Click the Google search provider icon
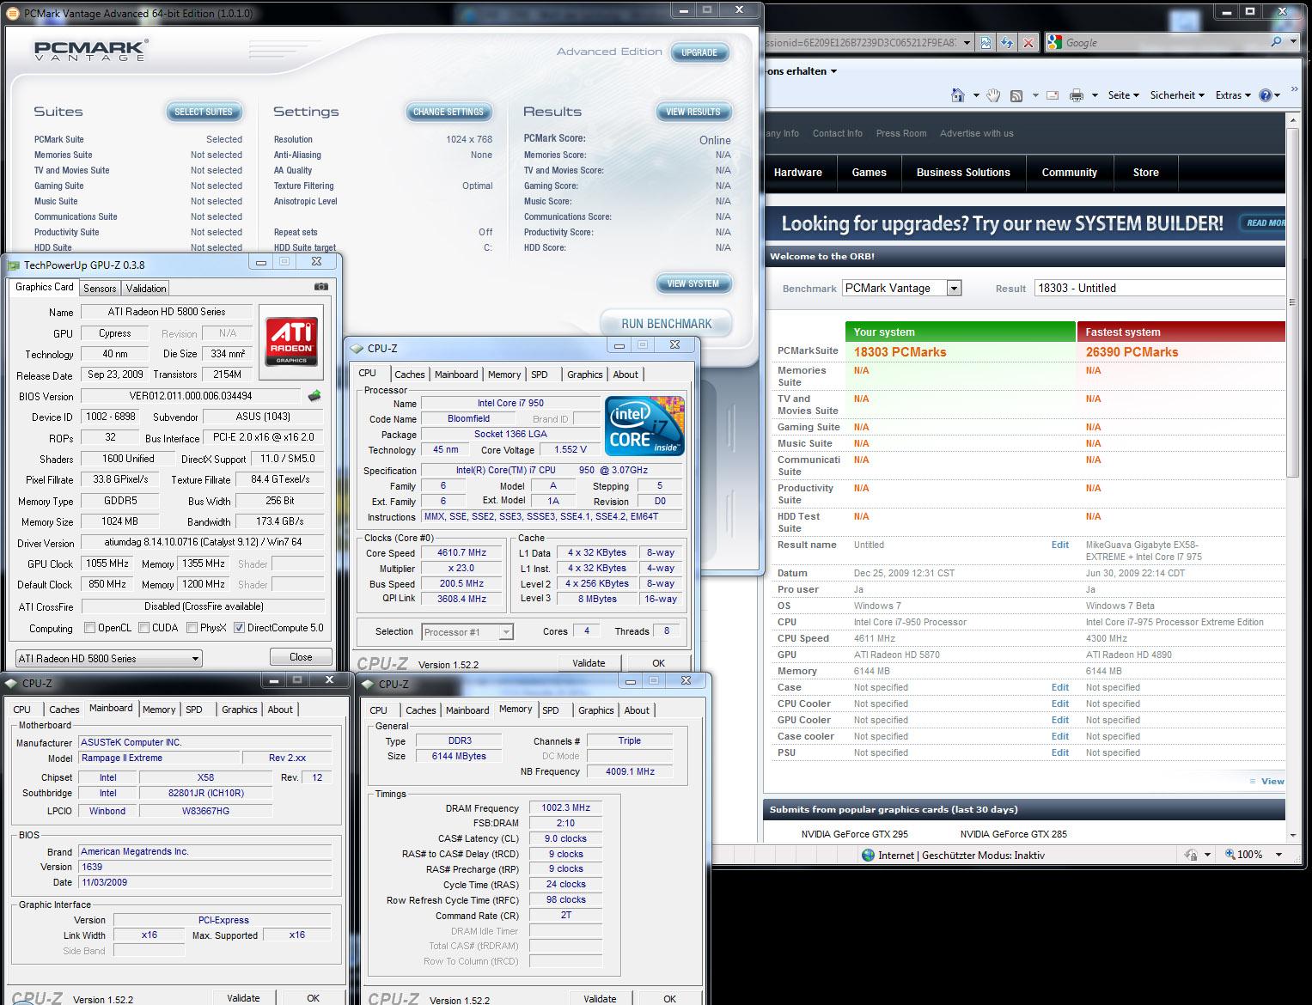The width and height of the screenshot is (1312, 1005). tap(1055, 42)
